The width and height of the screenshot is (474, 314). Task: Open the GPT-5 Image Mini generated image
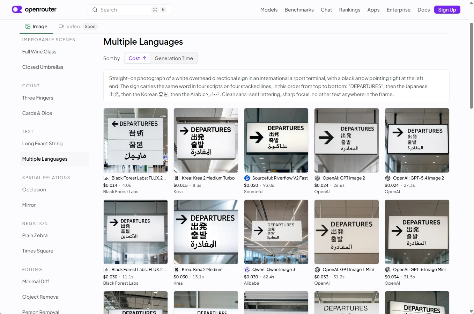[417, 232]
